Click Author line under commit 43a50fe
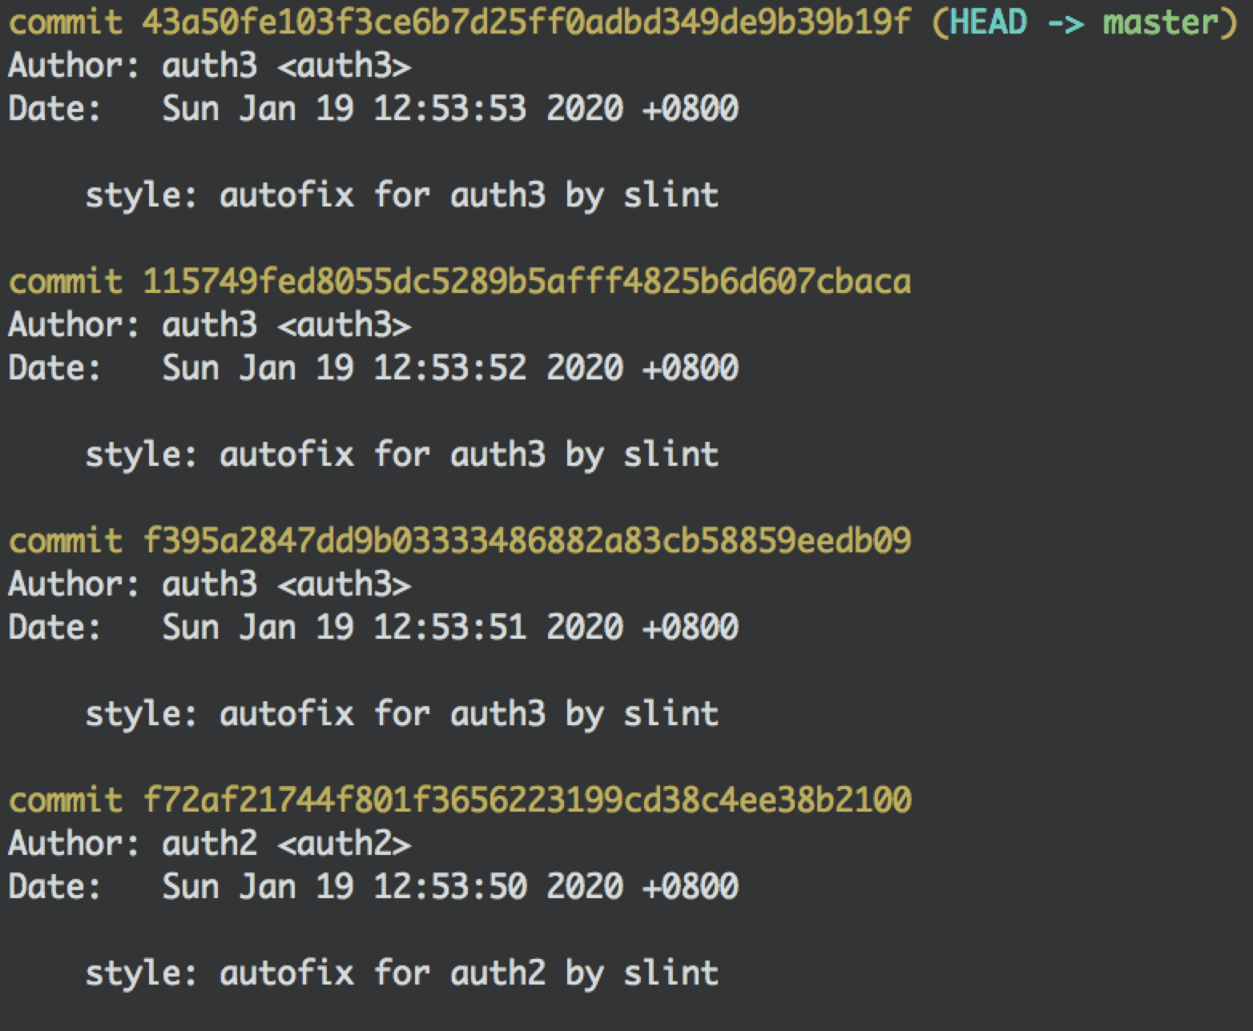 [x=210, y=66]
